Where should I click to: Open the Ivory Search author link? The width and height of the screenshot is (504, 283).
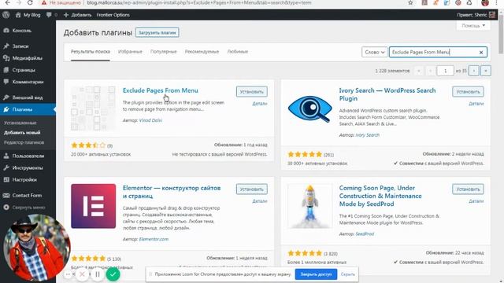tap(368, 135)
